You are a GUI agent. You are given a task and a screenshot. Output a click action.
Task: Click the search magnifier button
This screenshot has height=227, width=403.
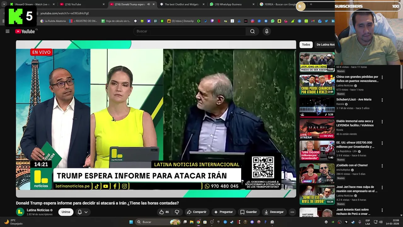(253, 31)
